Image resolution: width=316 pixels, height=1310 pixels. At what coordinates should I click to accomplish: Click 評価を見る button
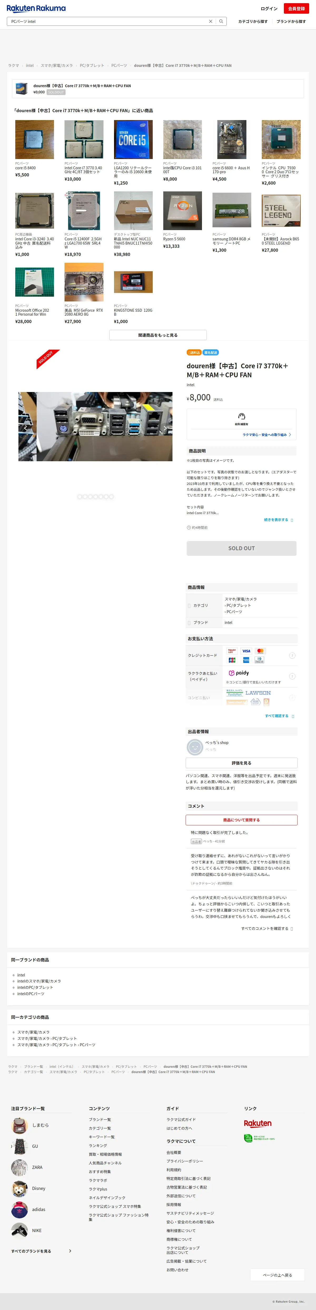pyautogui.click(x=241, y=763)
